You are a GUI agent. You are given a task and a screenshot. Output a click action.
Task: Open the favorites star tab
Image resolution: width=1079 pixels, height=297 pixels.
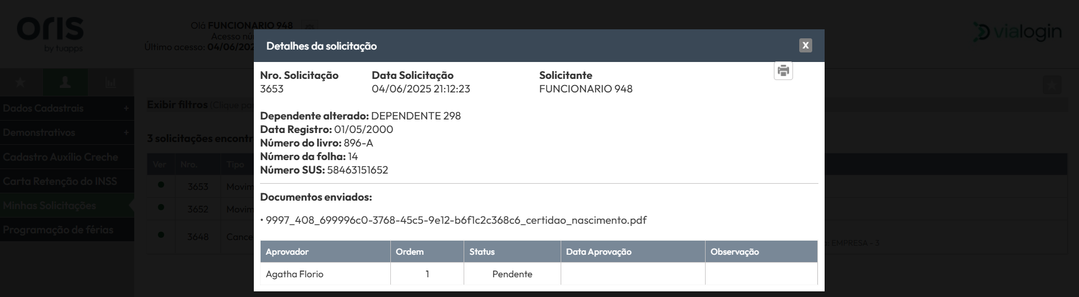(20, 83)
